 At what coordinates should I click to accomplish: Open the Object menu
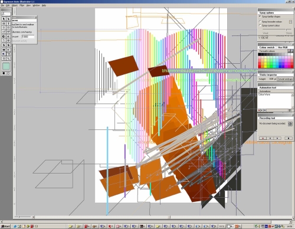point(15,5)
